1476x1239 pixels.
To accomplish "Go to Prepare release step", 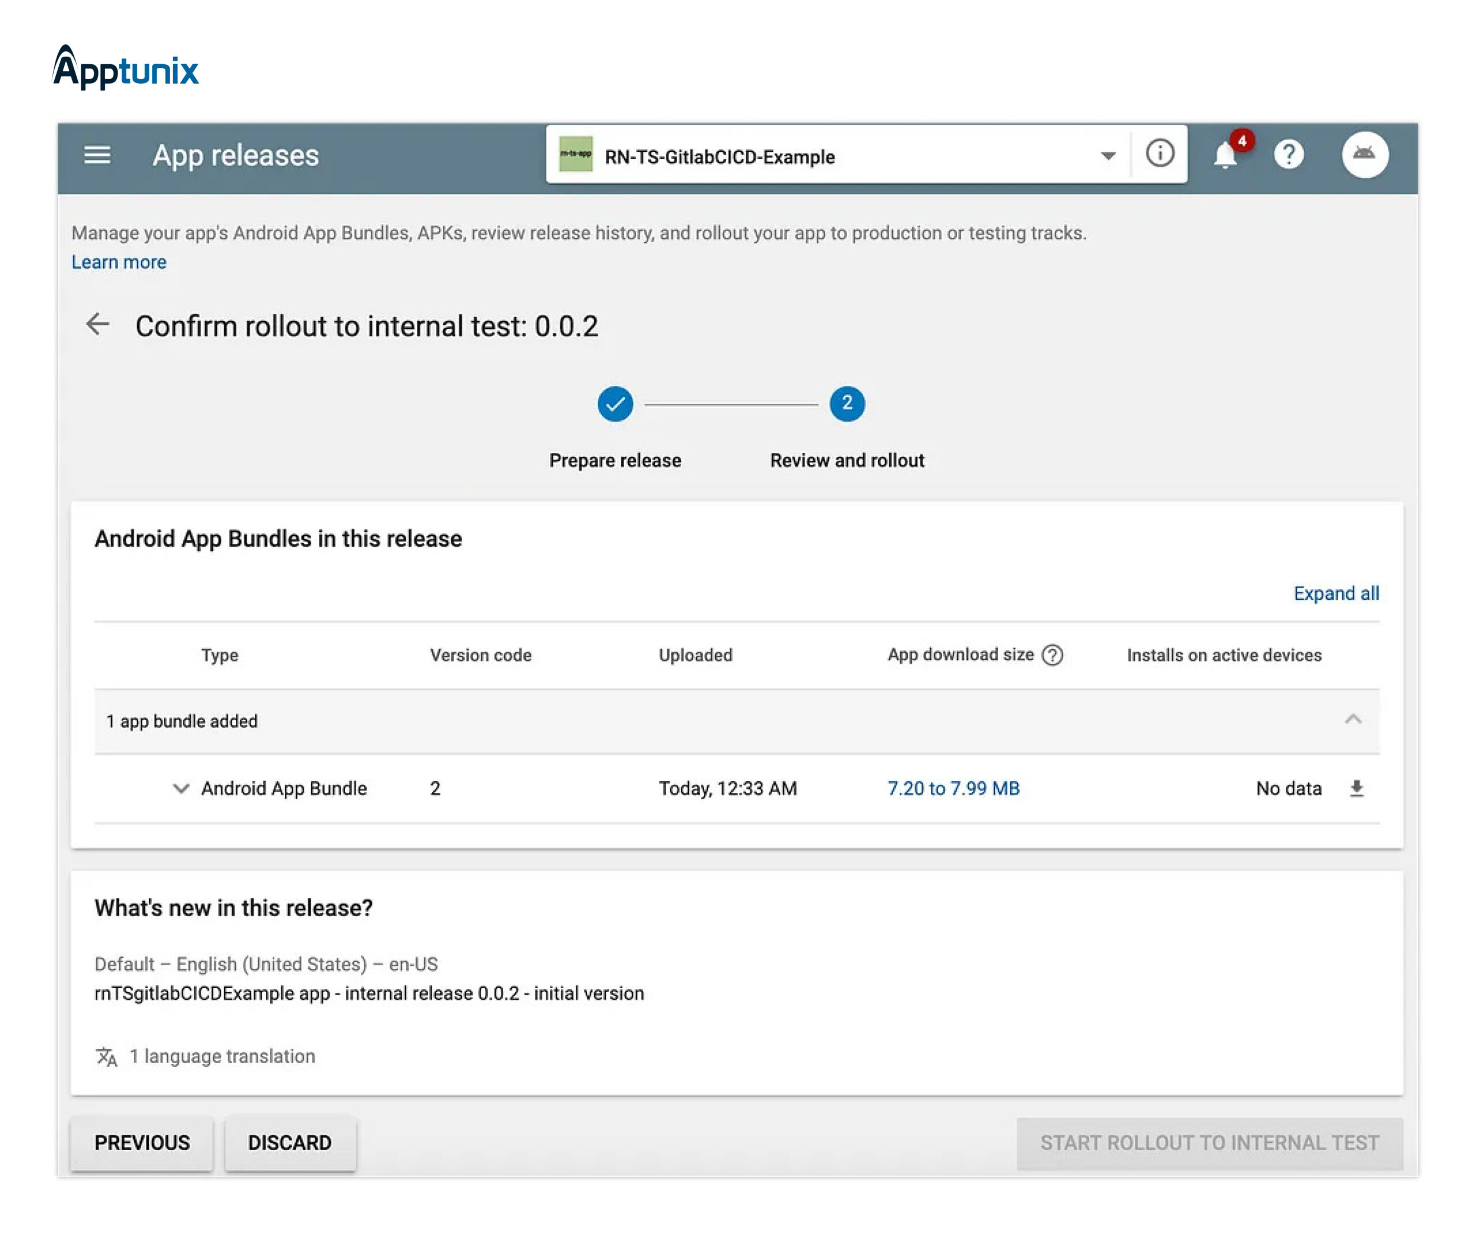I will pyautogui.click(x=615, y=404).
